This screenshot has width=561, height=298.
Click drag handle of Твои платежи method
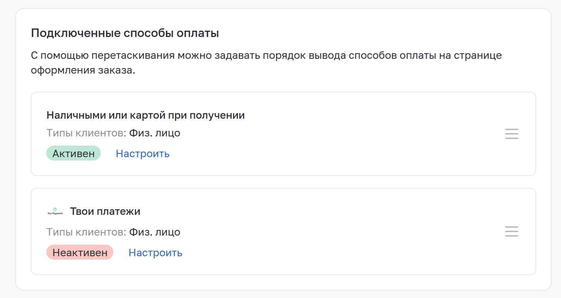pos(511,231)
